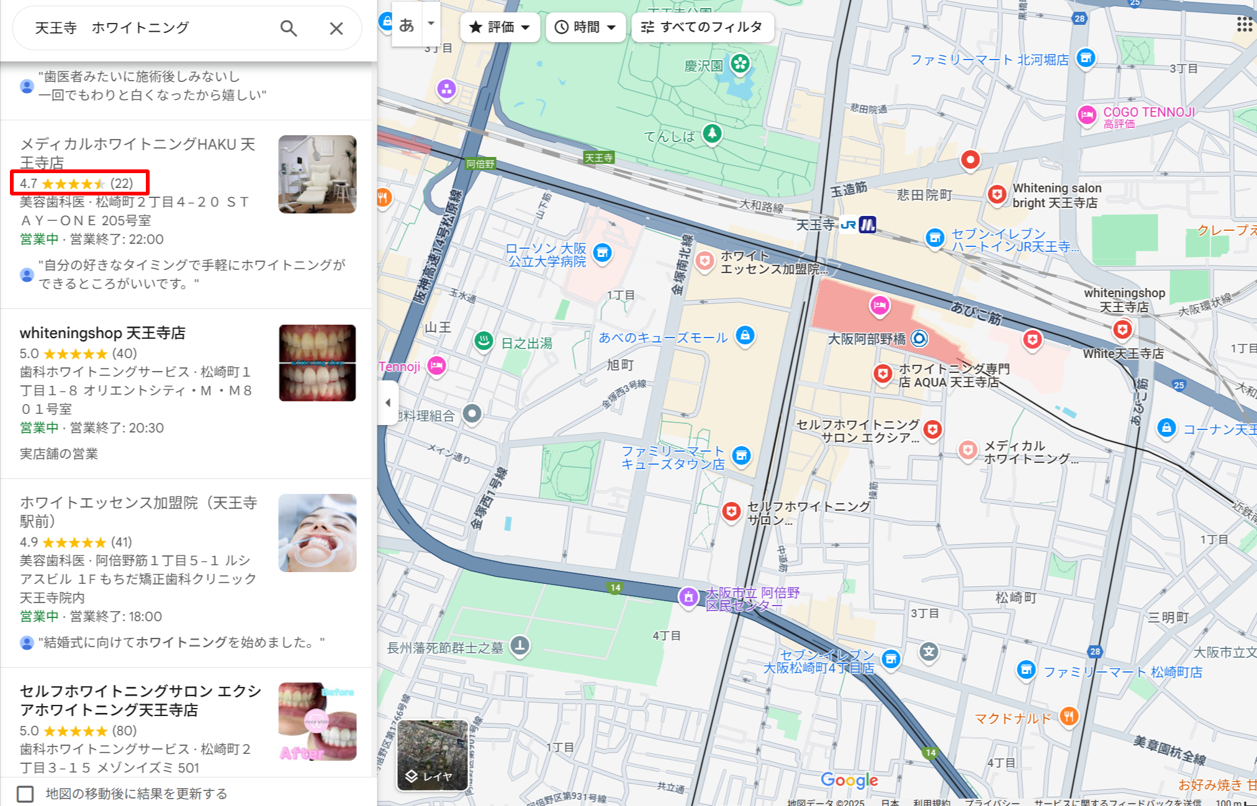Open the Google apps grid icon
Screen dimensions: 1257x806
point(1244,24)
